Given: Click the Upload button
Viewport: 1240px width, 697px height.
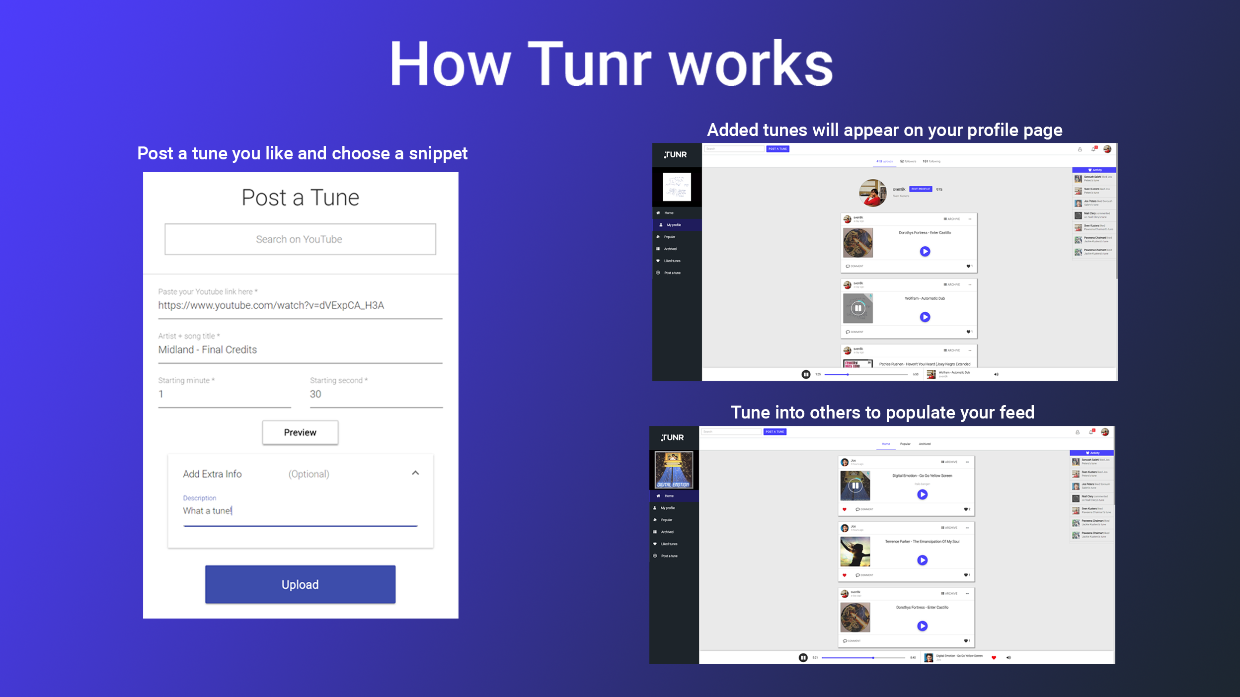Looking at the screenshot, I should 300,584.
